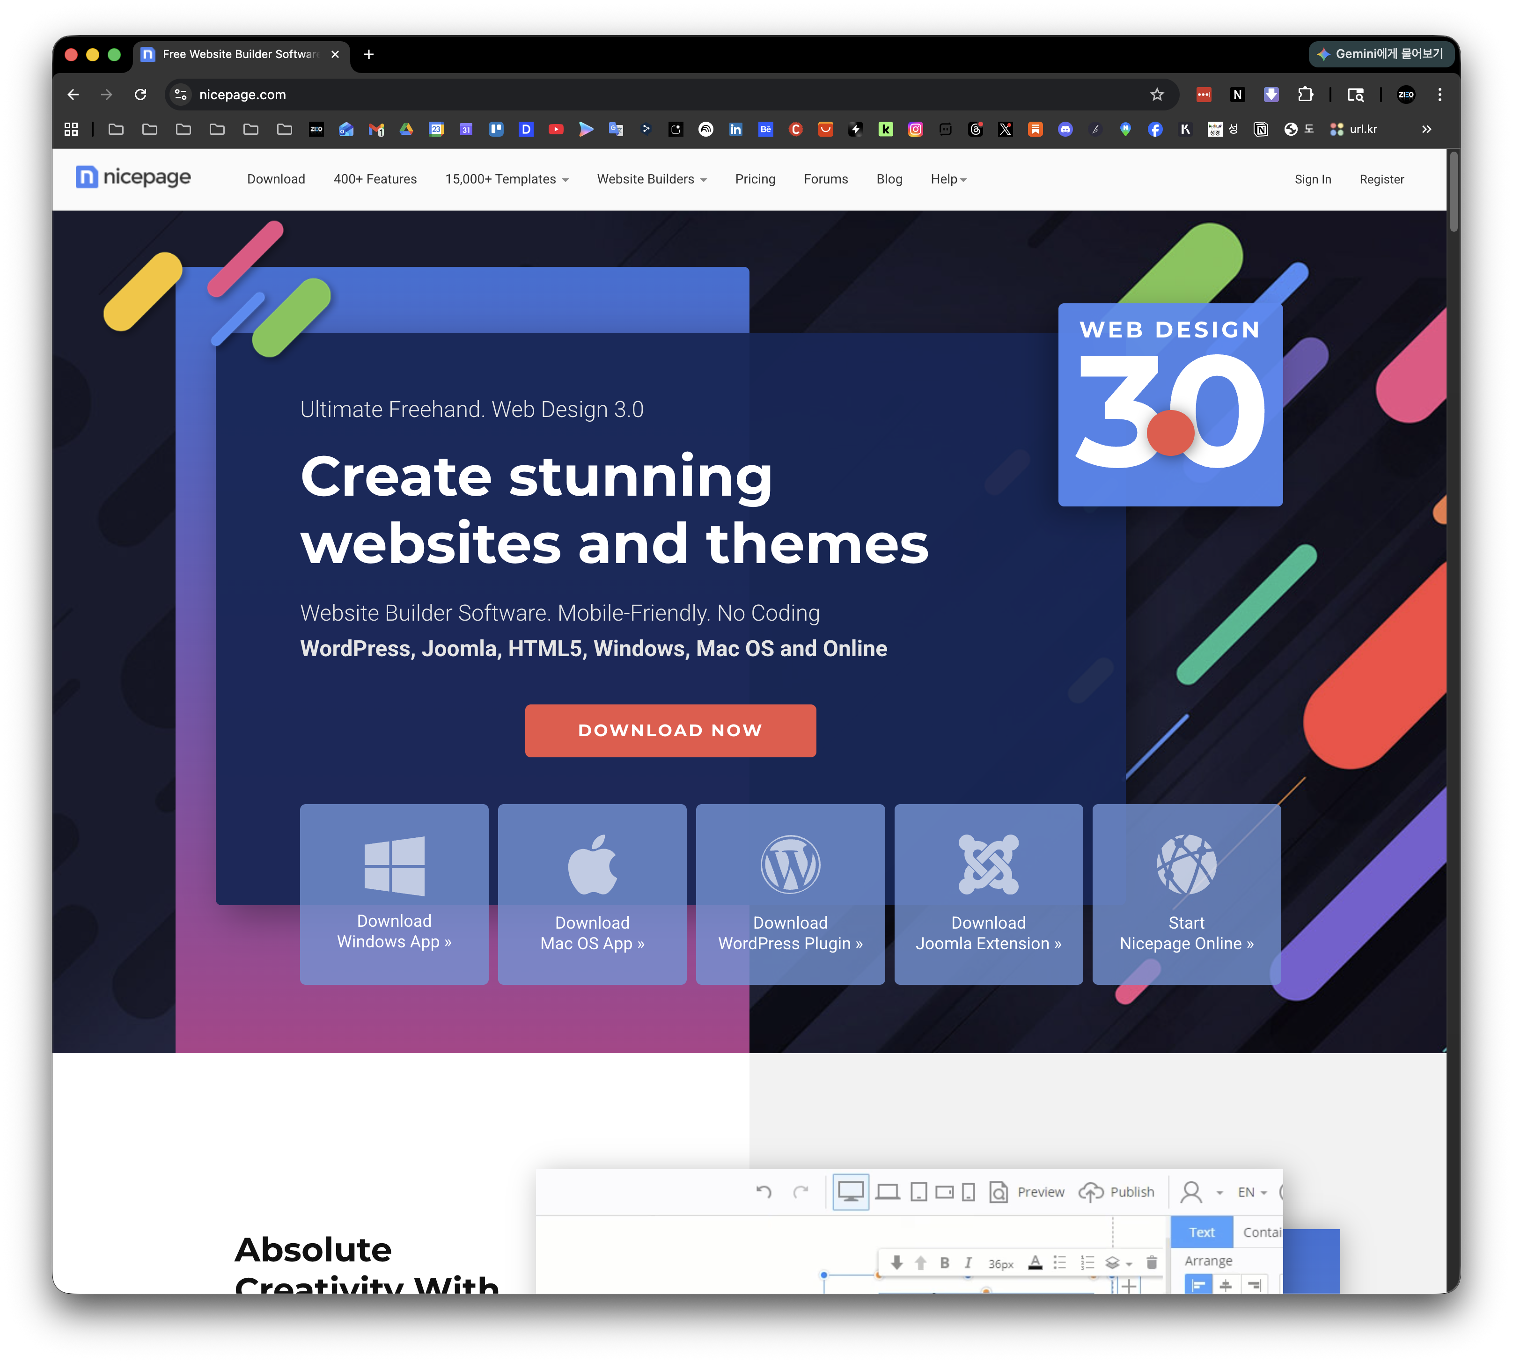Click Preview in the editor screenshot
This screenshot has width=1513, height=1363.
coord(1027,1192)
